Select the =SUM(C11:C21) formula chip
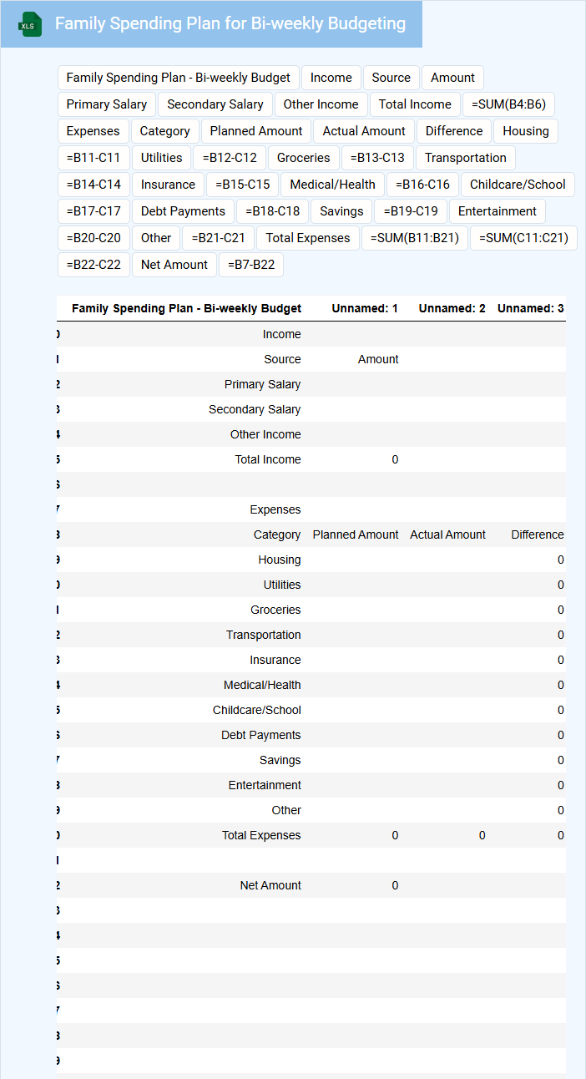 tap(523, 238)
